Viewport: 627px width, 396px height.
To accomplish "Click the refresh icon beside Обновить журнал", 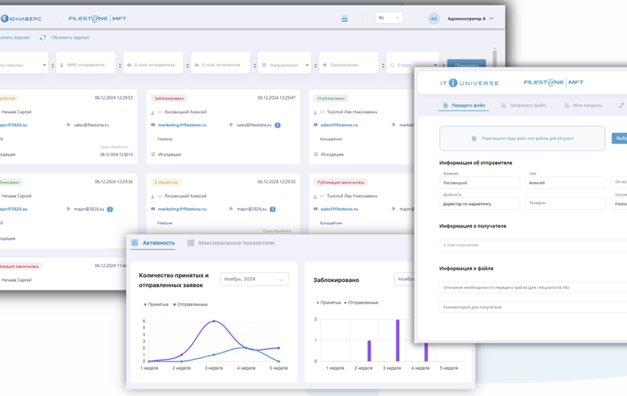I will point(43,38).
